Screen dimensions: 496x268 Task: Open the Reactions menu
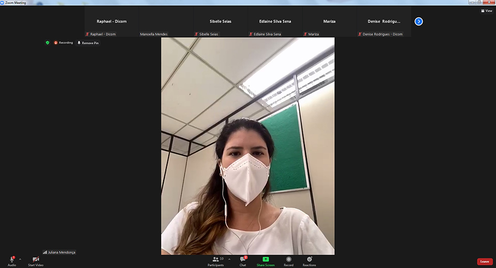point(309,260)
